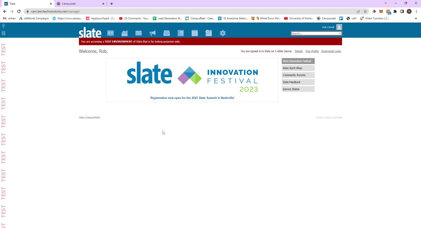Screen dimensions: 421x228
Task: Open Slate Spirit Shop sidebar item
Action: click(x=298, y=68)
